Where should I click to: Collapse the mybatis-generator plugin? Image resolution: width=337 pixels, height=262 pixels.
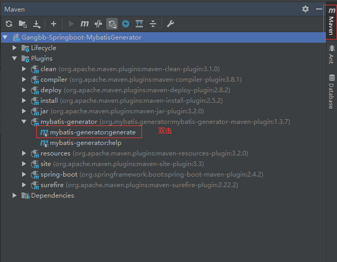[x=24, y=122]
